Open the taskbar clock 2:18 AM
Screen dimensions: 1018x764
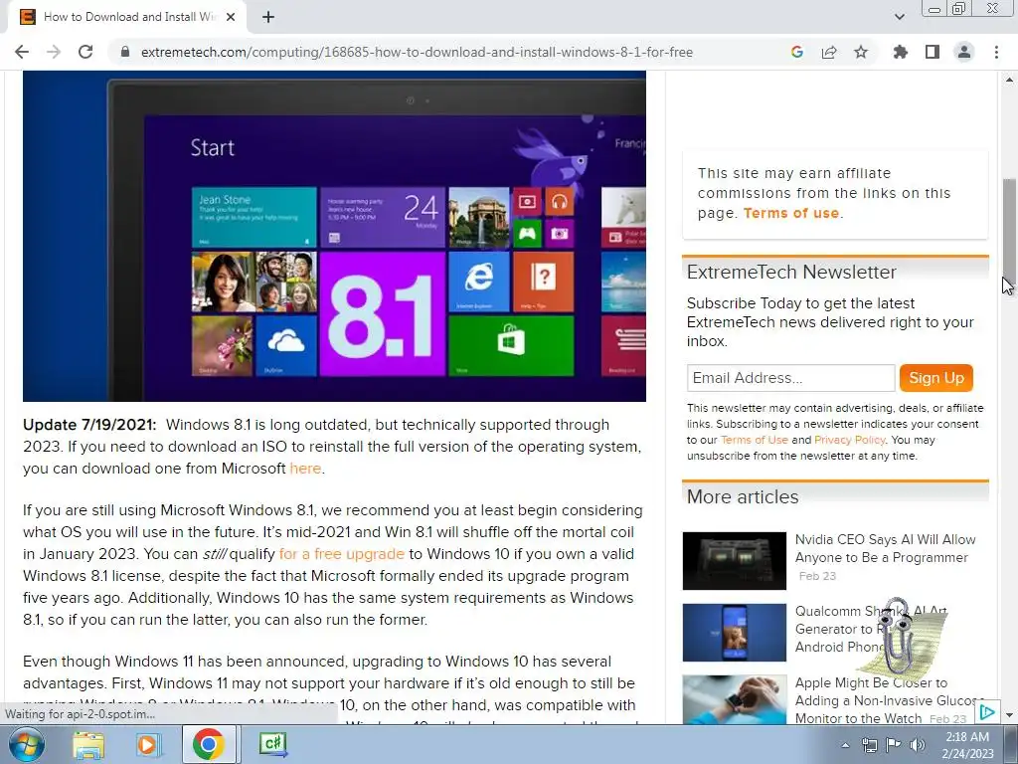(x=967, y=745)
